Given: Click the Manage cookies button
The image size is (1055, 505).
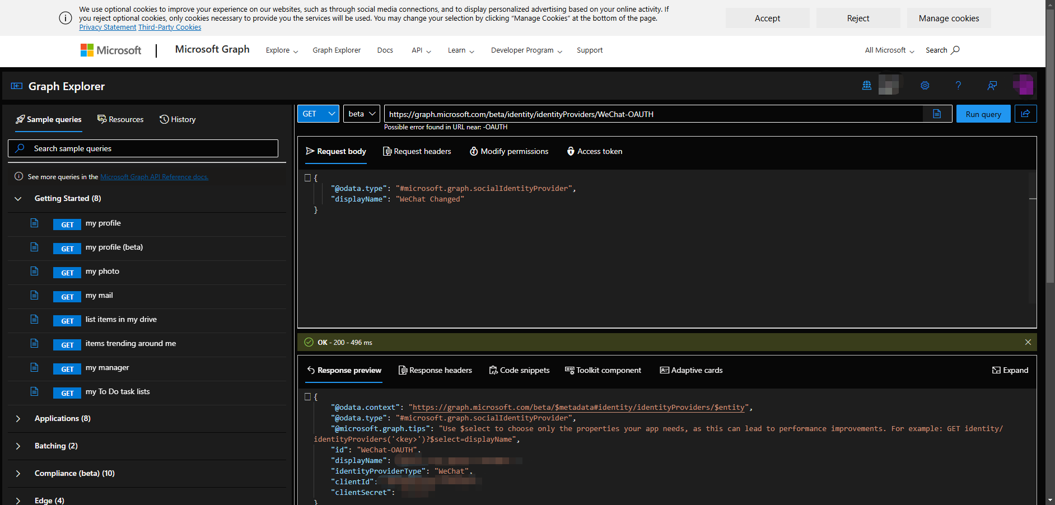Looking at the screenshot, I should (949, 18).
